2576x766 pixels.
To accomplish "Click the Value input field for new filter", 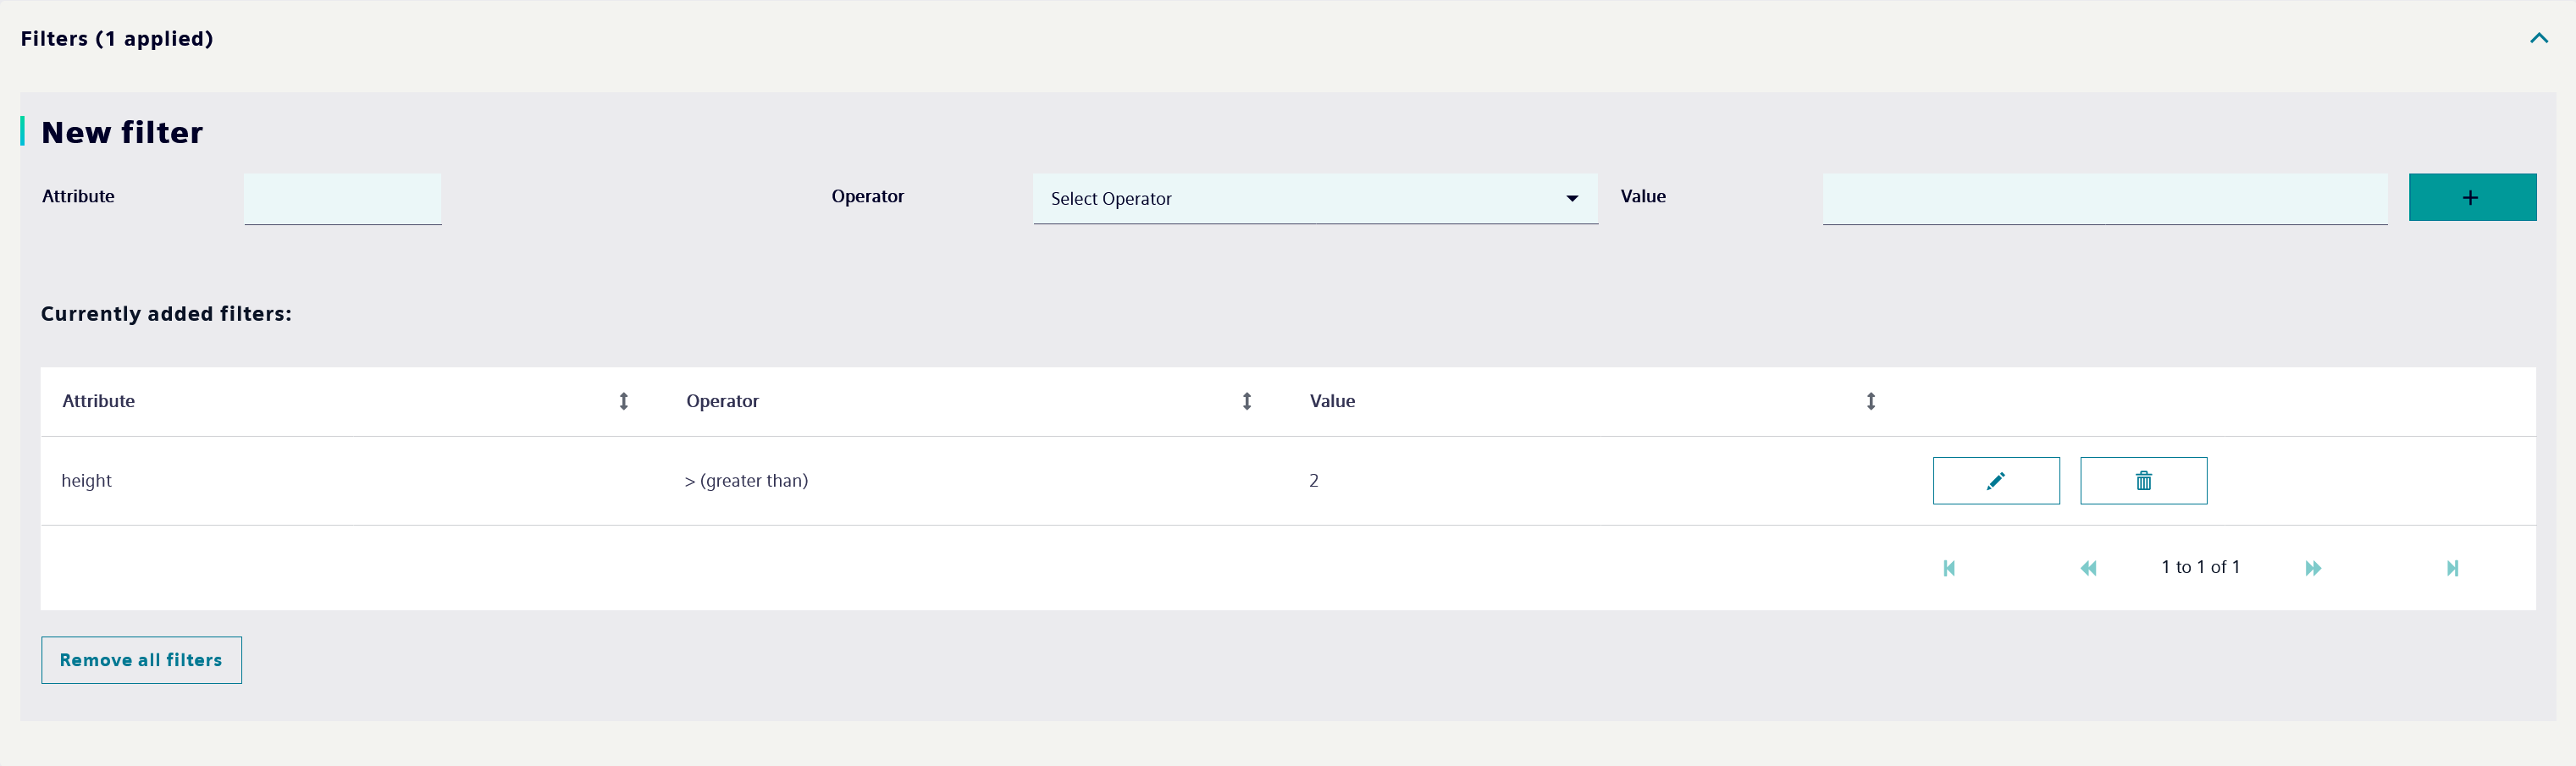I will click(x=2104, y=198).
